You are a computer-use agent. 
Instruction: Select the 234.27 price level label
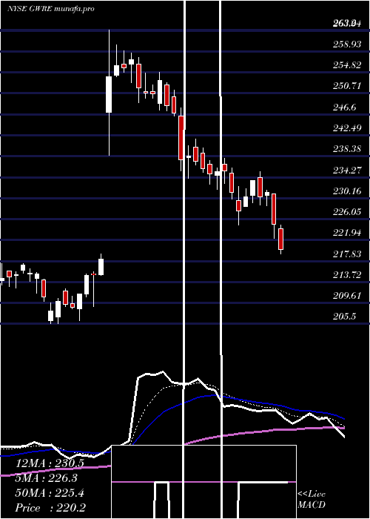pyautogui.click(x=347, y=170)
